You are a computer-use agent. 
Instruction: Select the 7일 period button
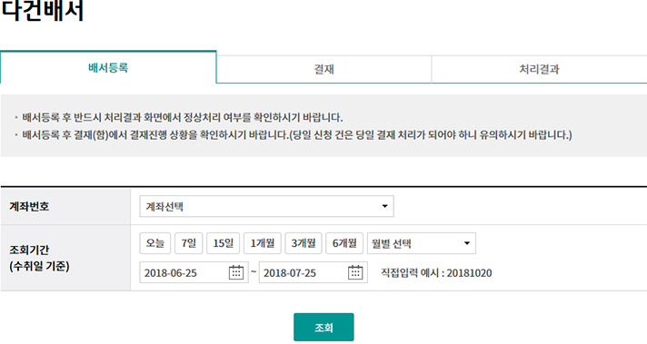click(x=189, y=243)
